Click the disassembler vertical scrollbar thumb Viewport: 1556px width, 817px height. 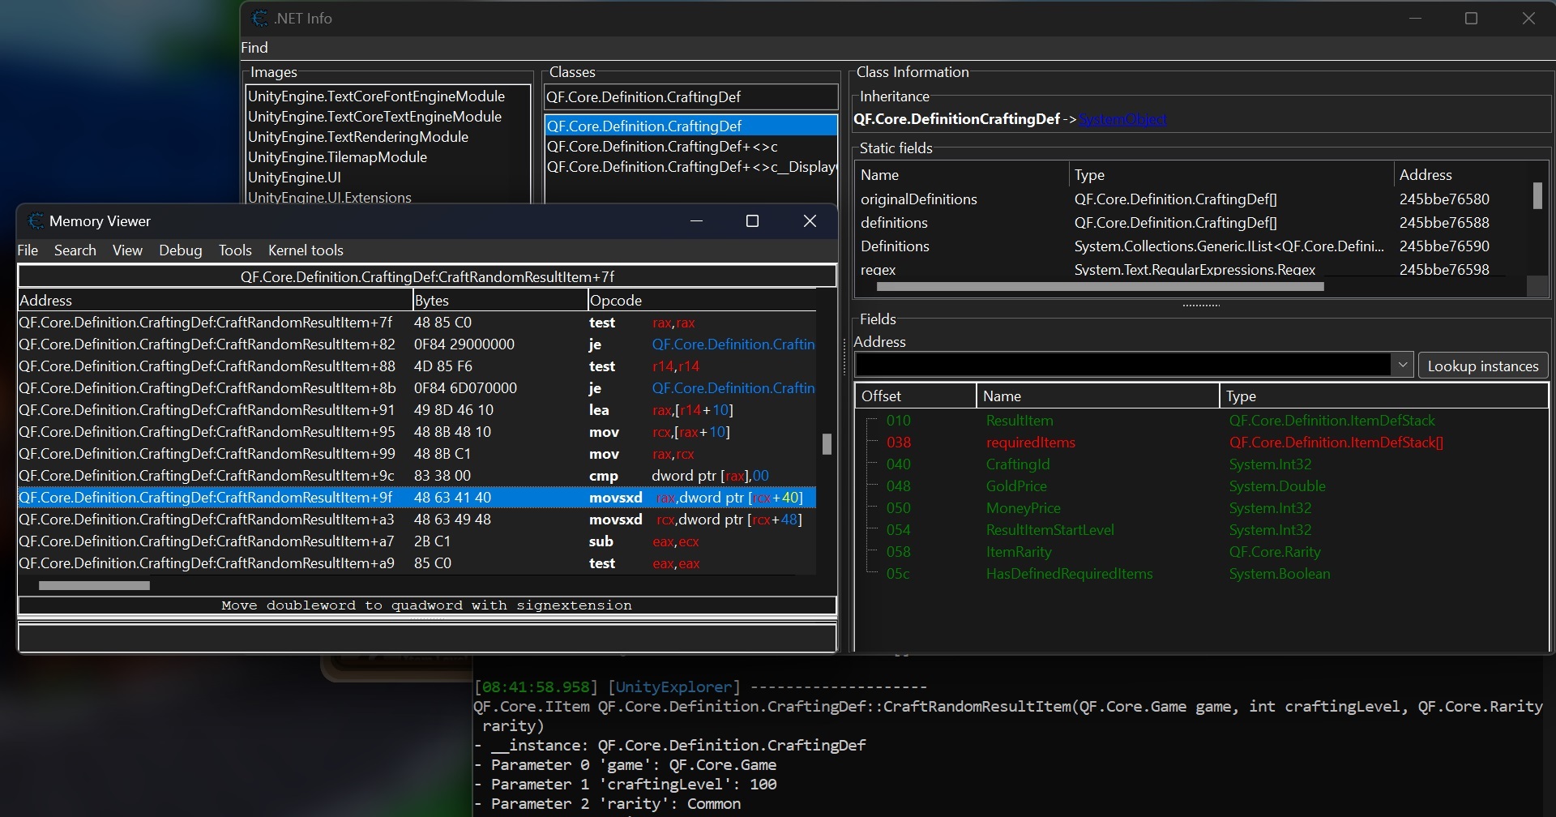coord(827,444)
